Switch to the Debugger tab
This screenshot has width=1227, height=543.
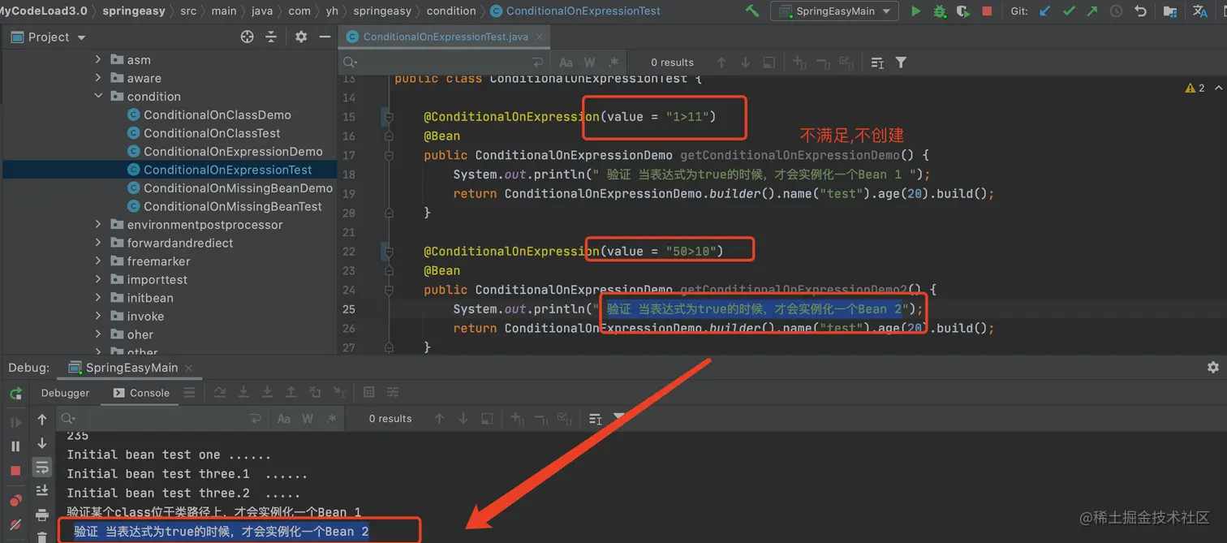point(65,393)
